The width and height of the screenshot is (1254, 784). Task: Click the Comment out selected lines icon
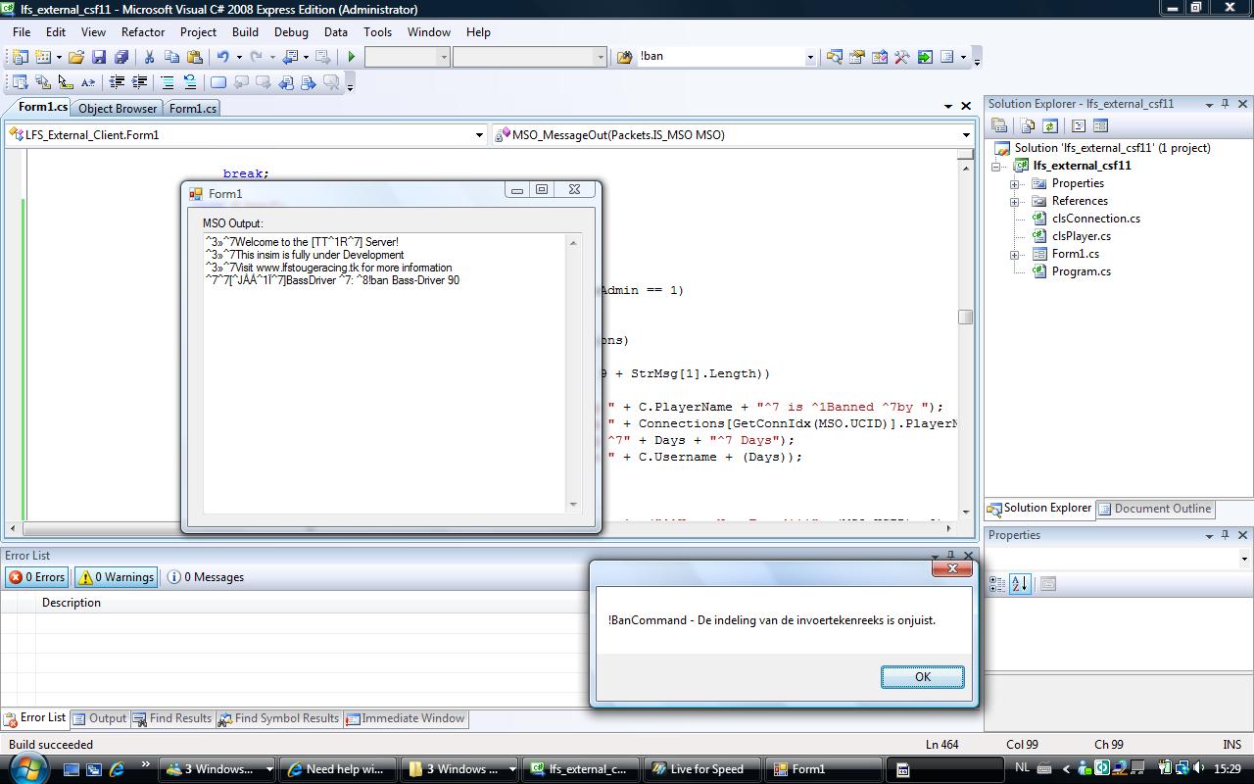[168, 82]
